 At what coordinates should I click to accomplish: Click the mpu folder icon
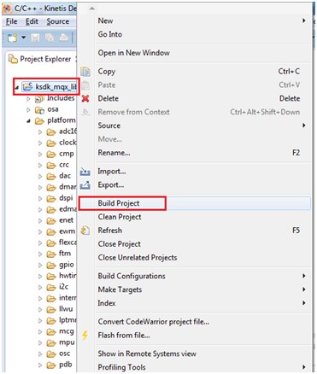tap(51, 343)
